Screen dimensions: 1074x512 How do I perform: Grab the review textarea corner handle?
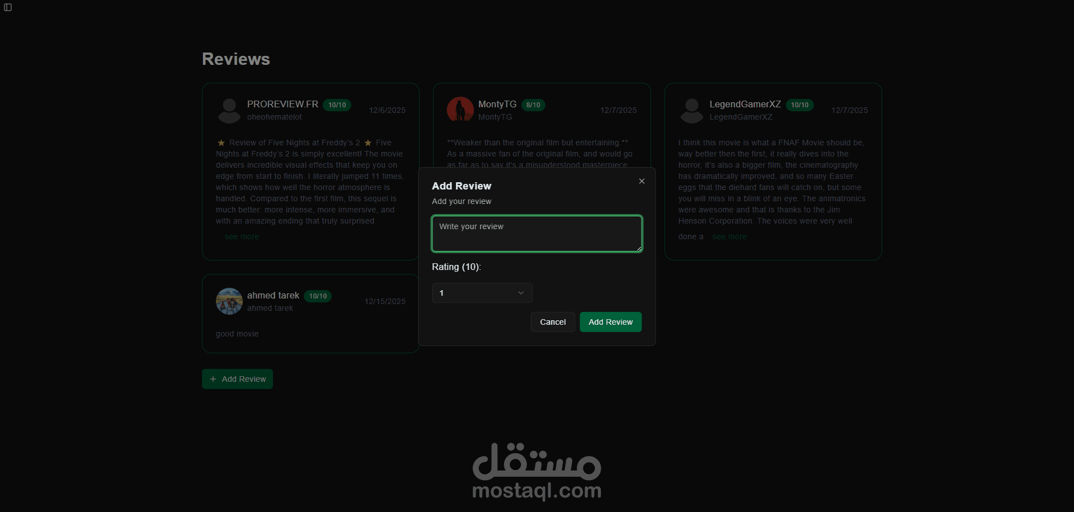639,248
